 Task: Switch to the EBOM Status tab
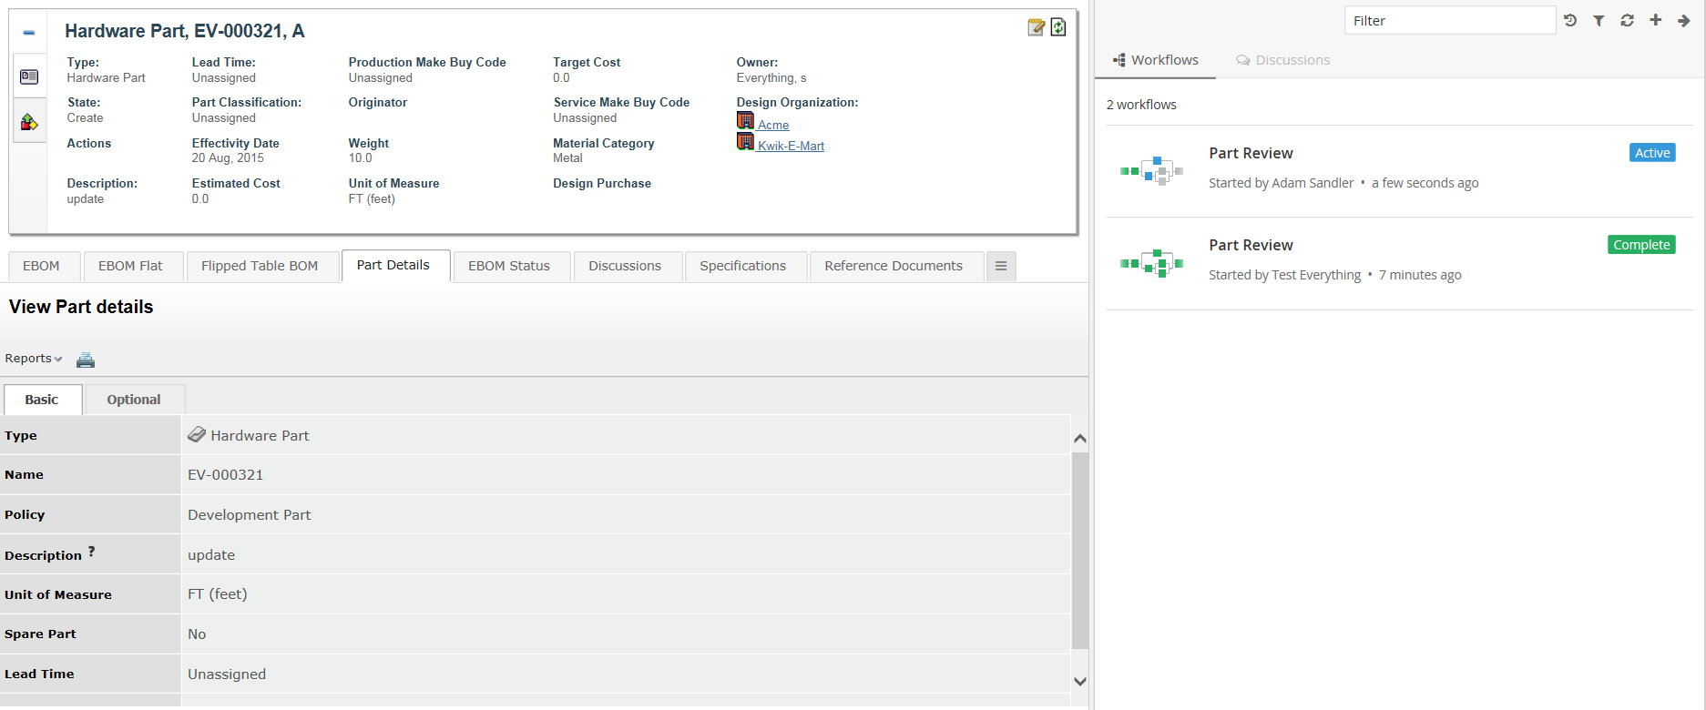coord(509,266)
